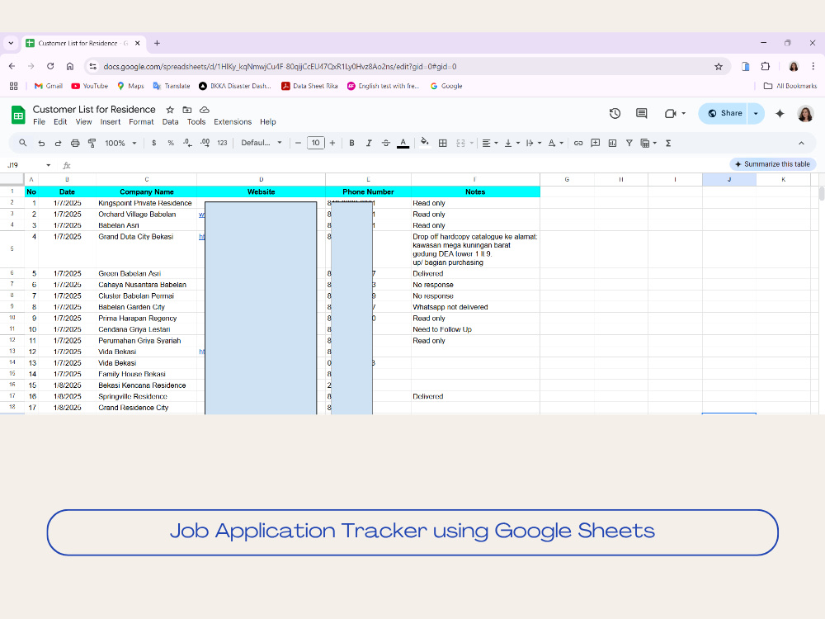The width and height of the screenshot is (825, 619).
Task: Undo the last action in toolbar
Action: (41, 143)
